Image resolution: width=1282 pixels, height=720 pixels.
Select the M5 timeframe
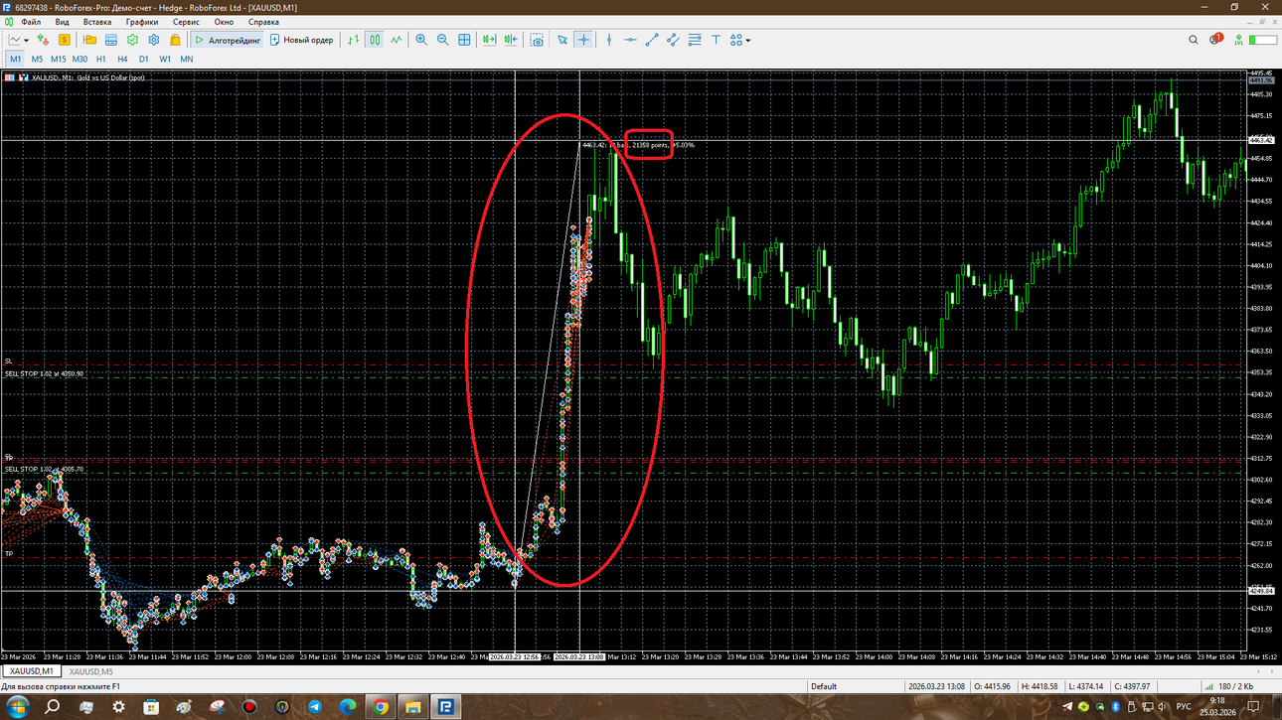pyautogui.click(x=37, y=59)
